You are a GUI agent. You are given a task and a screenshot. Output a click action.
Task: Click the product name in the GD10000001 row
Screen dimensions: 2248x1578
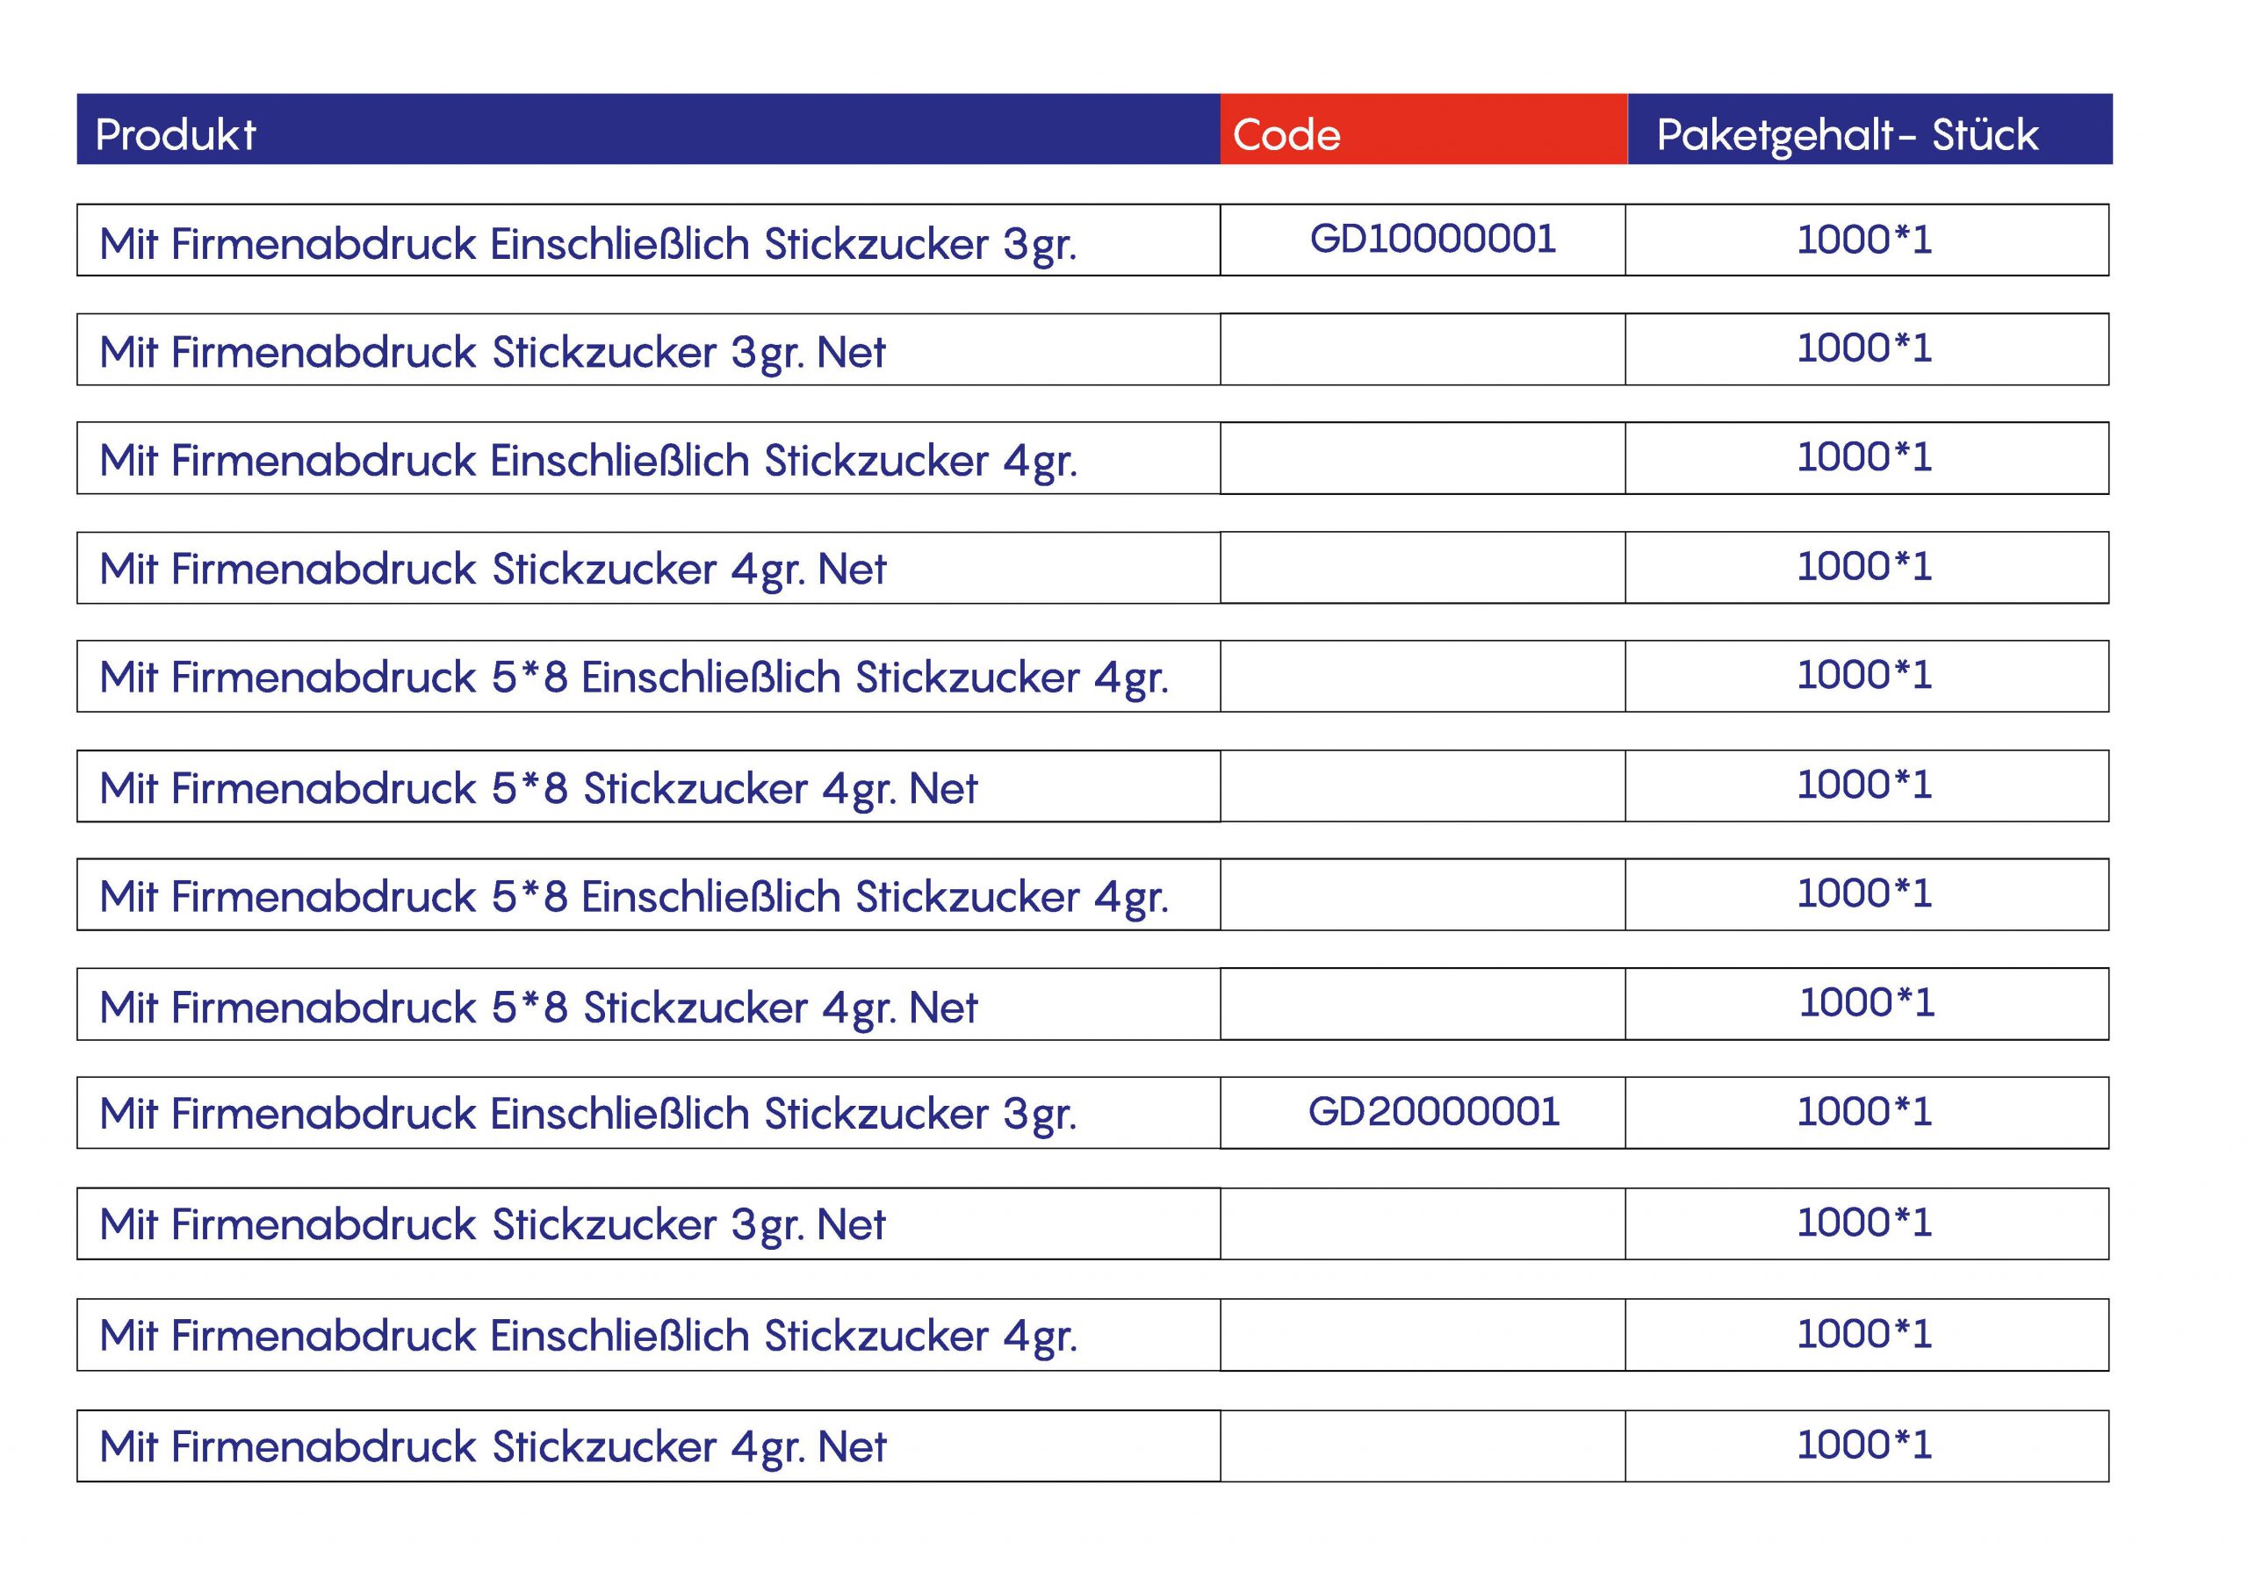[x=588, y=244]
